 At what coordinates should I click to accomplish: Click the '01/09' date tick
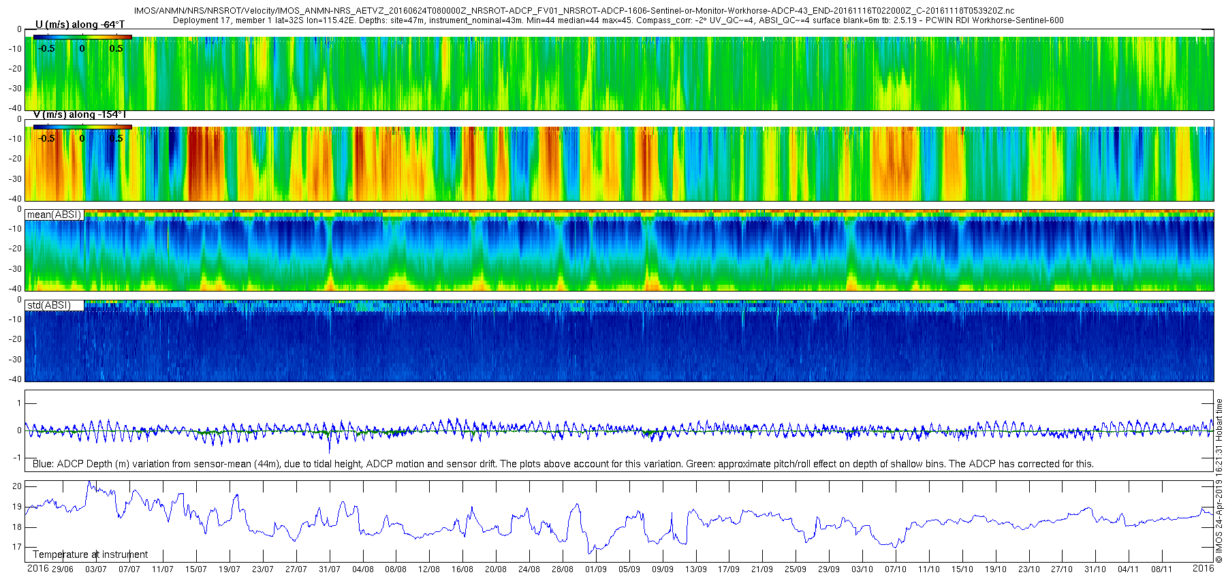click(x=595, y=569)
